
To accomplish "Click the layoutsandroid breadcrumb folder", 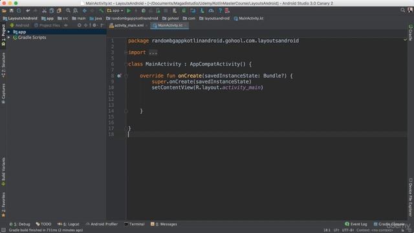I will (214, 19).
